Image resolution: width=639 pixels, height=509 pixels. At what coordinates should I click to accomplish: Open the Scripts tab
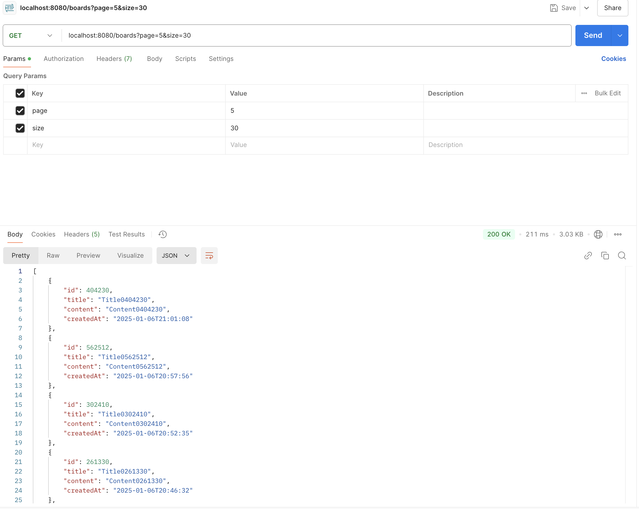coord(185,59)
